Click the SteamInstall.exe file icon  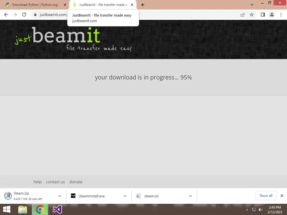pos(73,196)
